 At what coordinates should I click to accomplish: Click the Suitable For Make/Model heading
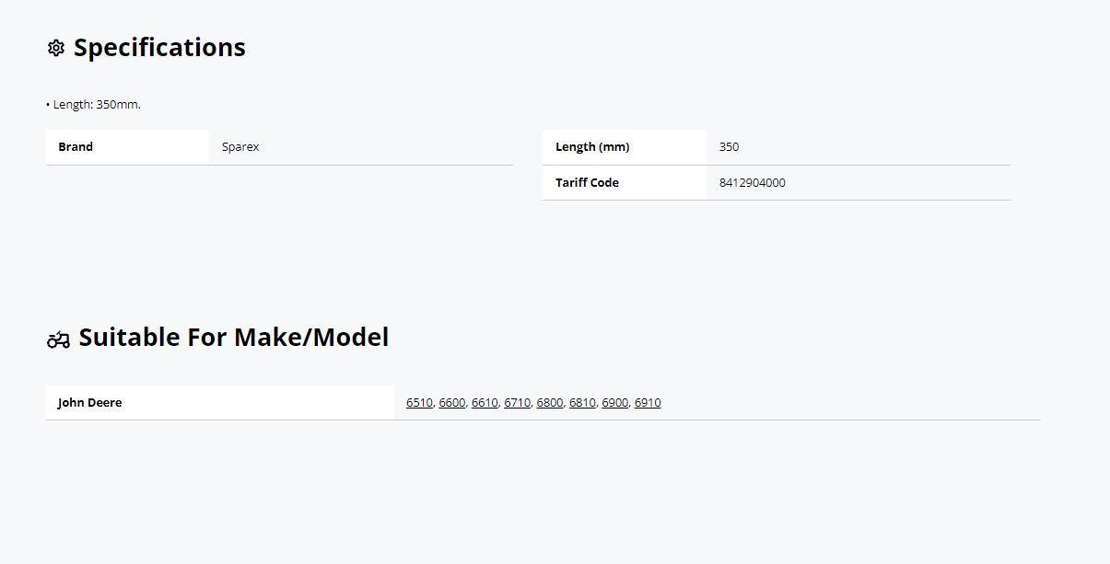tap(234, 337)
